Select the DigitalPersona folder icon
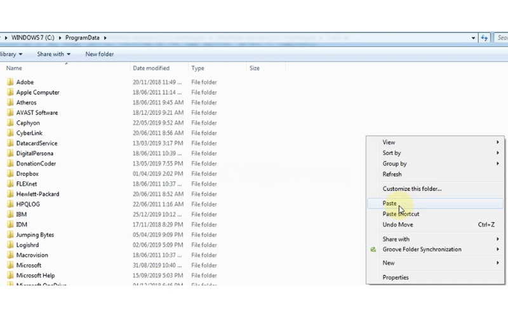The width and height of the screenshot is (508, 317). [10, 153]
